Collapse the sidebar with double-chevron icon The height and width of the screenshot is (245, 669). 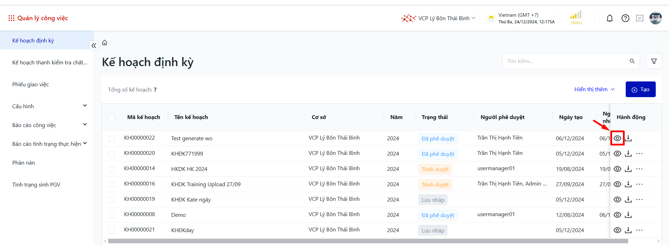coord(94,46)
